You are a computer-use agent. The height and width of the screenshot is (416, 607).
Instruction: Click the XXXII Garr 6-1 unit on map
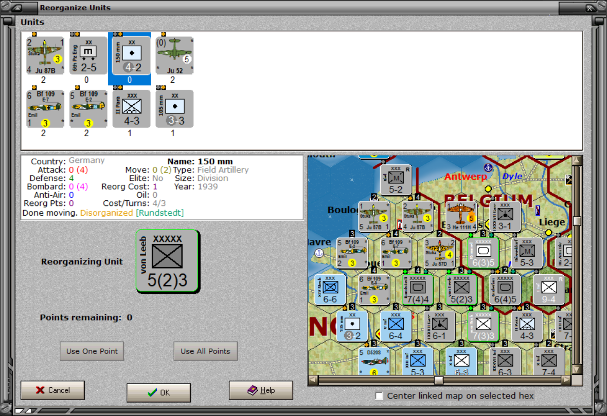click(439, 326)
